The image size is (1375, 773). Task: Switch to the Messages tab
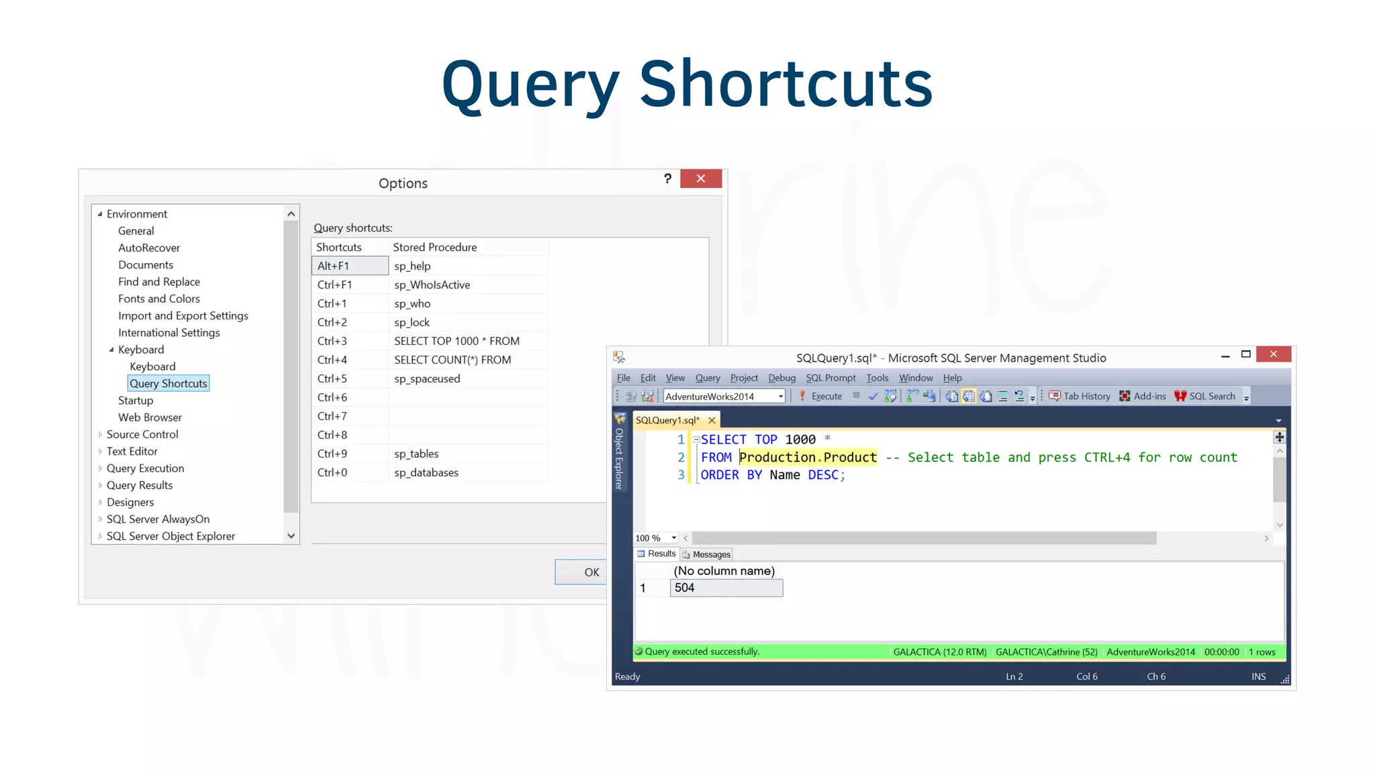[706, 554]
